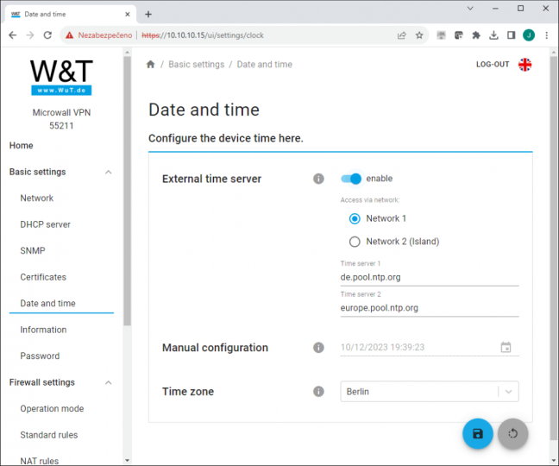Click the UK flag language icon
The height and width of the screenshot is (466, 559).
point(524,65)
